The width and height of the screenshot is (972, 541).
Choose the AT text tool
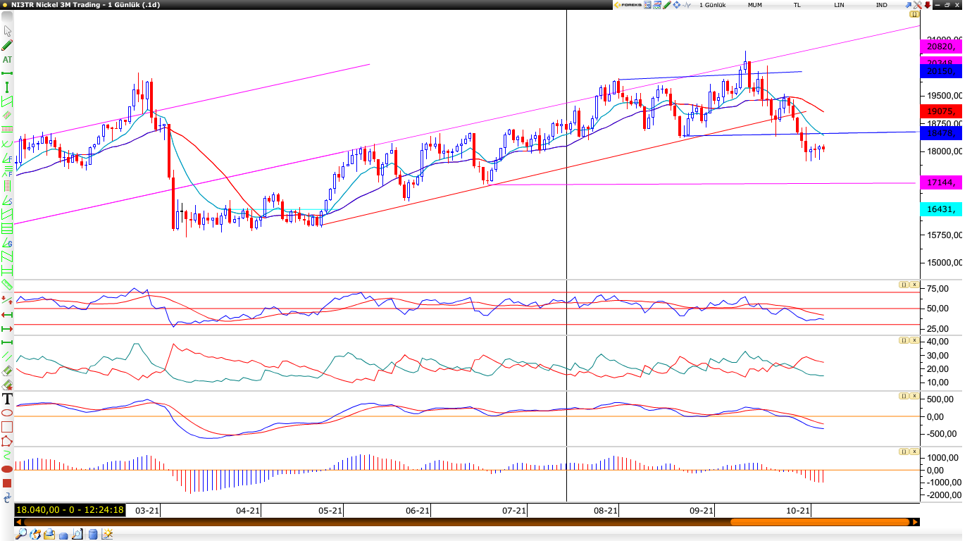[x=8, y=59]
